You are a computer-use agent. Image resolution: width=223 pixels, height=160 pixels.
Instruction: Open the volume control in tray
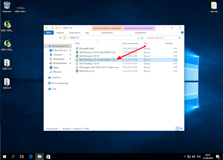coord(193,157)
